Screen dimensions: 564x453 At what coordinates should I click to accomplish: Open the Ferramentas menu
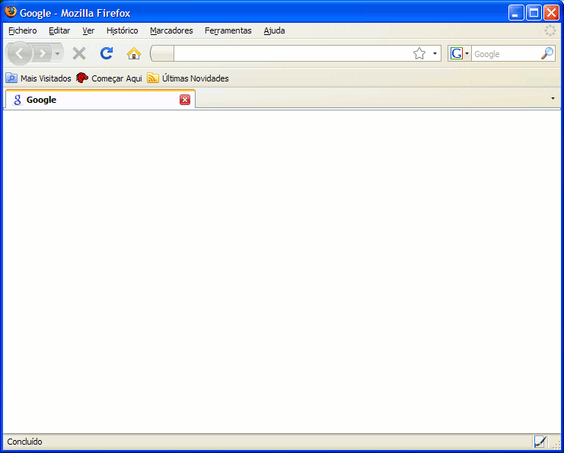(228, 30)
